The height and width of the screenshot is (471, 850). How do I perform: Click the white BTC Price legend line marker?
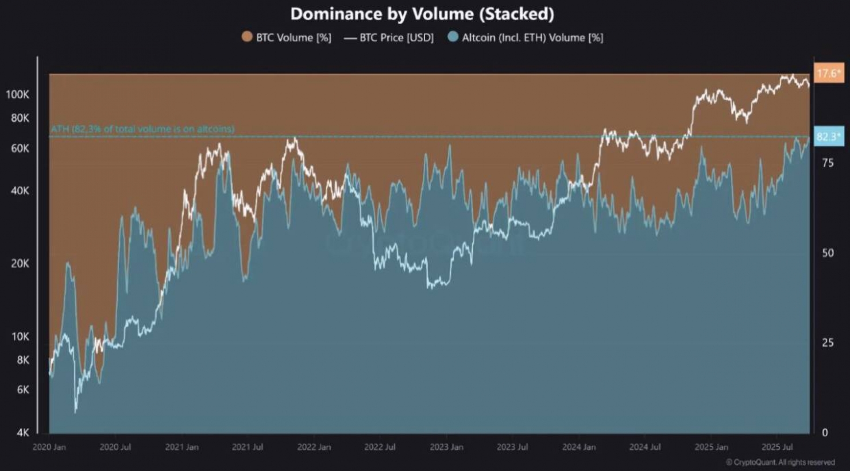350,38
